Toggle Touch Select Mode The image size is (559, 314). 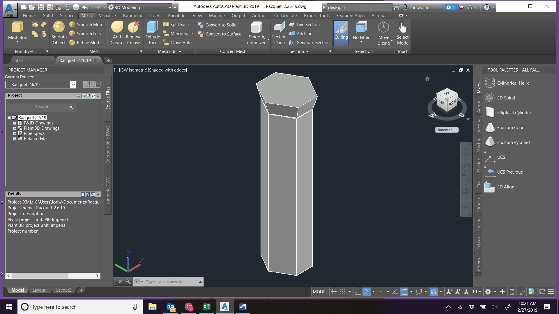pyautogui.click(x=402, y=32)
